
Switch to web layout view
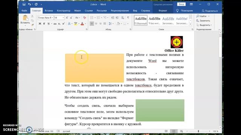point(182,131)
